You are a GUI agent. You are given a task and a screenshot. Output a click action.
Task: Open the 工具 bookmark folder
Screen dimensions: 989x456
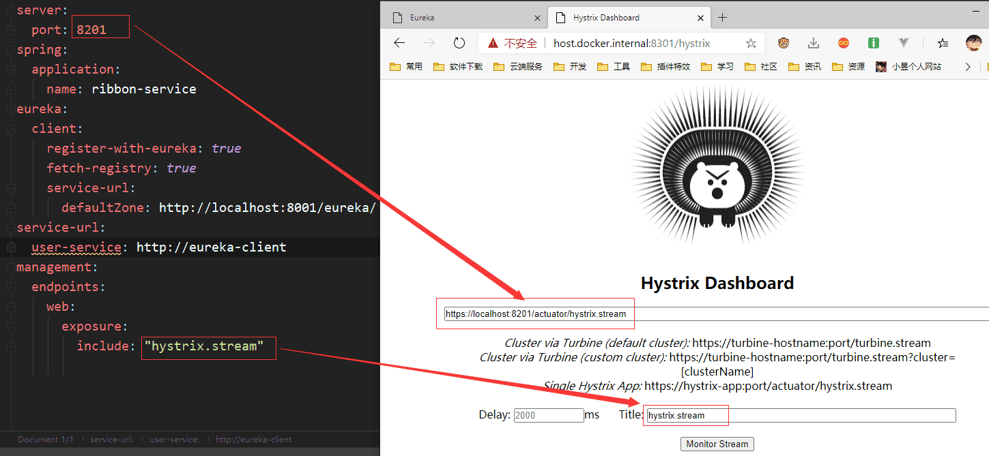(x=614, y=66)
